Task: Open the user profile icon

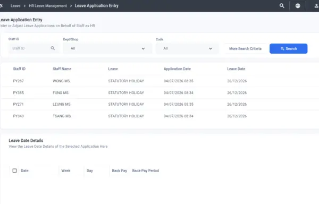Action: 316,6
